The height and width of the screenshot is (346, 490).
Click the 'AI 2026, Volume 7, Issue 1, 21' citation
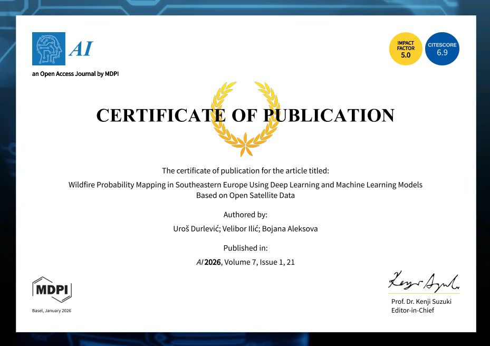click(x=245, y=262)
